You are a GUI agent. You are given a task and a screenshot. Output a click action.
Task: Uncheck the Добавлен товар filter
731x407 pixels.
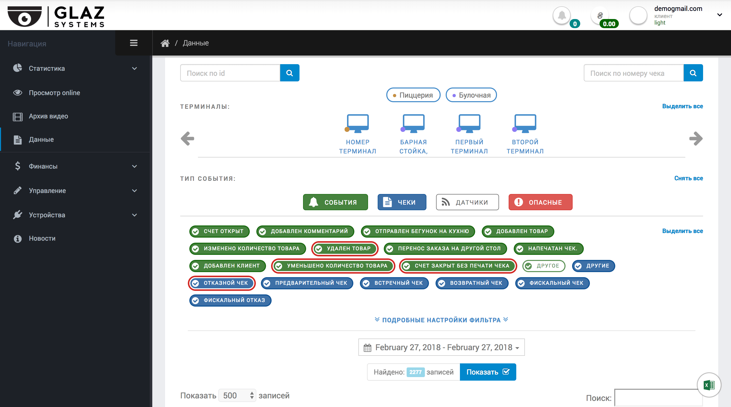pyautogui.click(x=518, y=231)
